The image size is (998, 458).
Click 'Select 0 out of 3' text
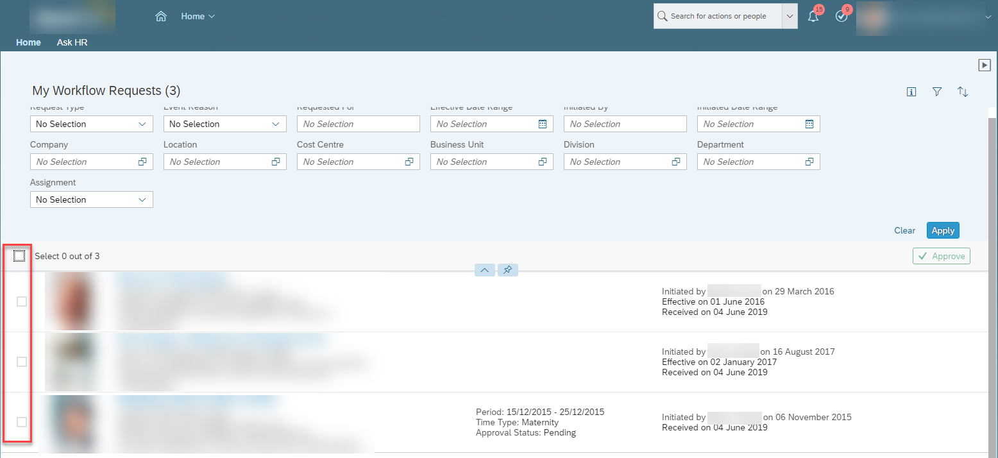point(67,256)
